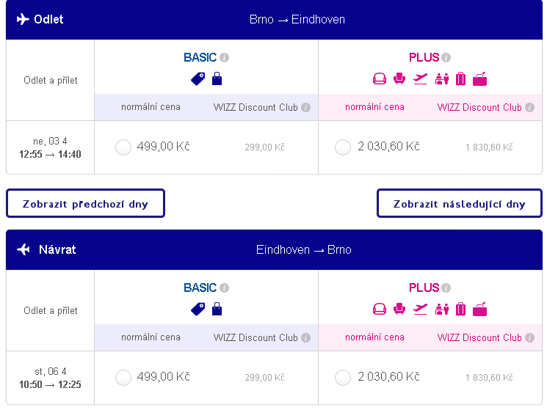Image resolution: width=547 pixels, height=410 pixels.
Task: Click the seat selection icon under PLUS in Odlet
Action: tap(399, 78)
